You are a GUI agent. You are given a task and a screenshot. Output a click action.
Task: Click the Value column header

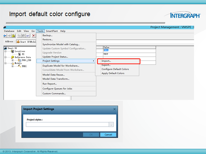point(129,47)
